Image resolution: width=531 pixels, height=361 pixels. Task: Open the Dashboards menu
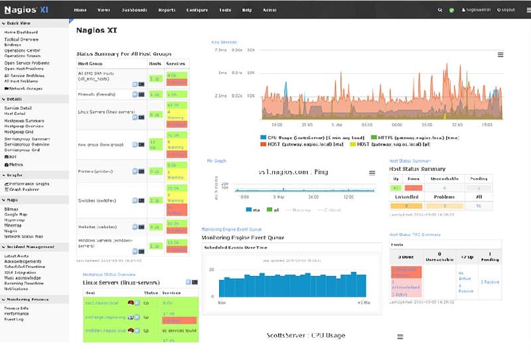(x=135, y=10)
